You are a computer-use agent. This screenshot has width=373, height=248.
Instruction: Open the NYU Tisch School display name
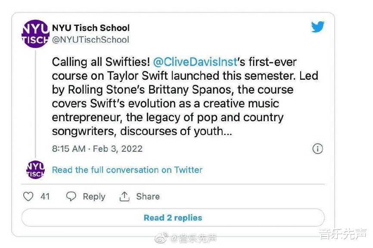pyautogui.click(x=91, y=28)
